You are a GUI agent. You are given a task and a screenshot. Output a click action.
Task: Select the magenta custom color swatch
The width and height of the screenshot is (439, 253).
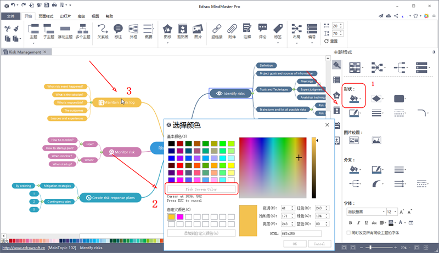180,217
